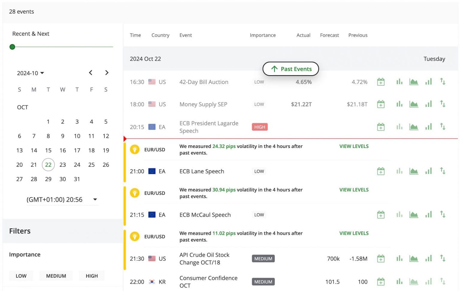Toggle the LOW importance filter
460x291 pixels.
click(x=21, y=276)
